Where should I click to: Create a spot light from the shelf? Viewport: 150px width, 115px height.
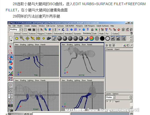point(33,38)
